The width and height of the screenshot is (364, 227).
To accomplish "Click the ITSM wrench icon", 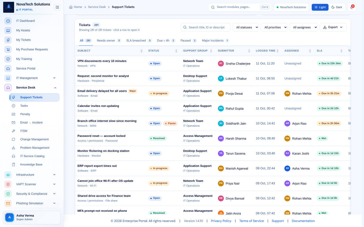I will 13,131.
